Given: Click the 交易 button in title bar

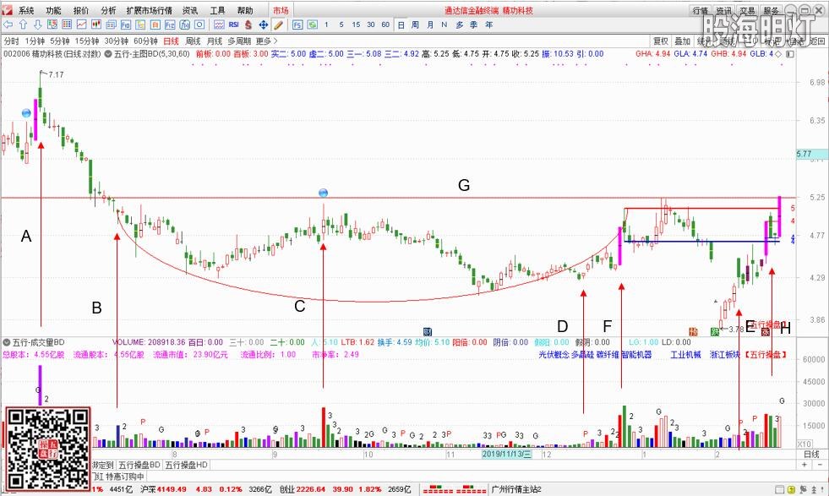Looking at the screenshot, I should click(x=747, y=10).
